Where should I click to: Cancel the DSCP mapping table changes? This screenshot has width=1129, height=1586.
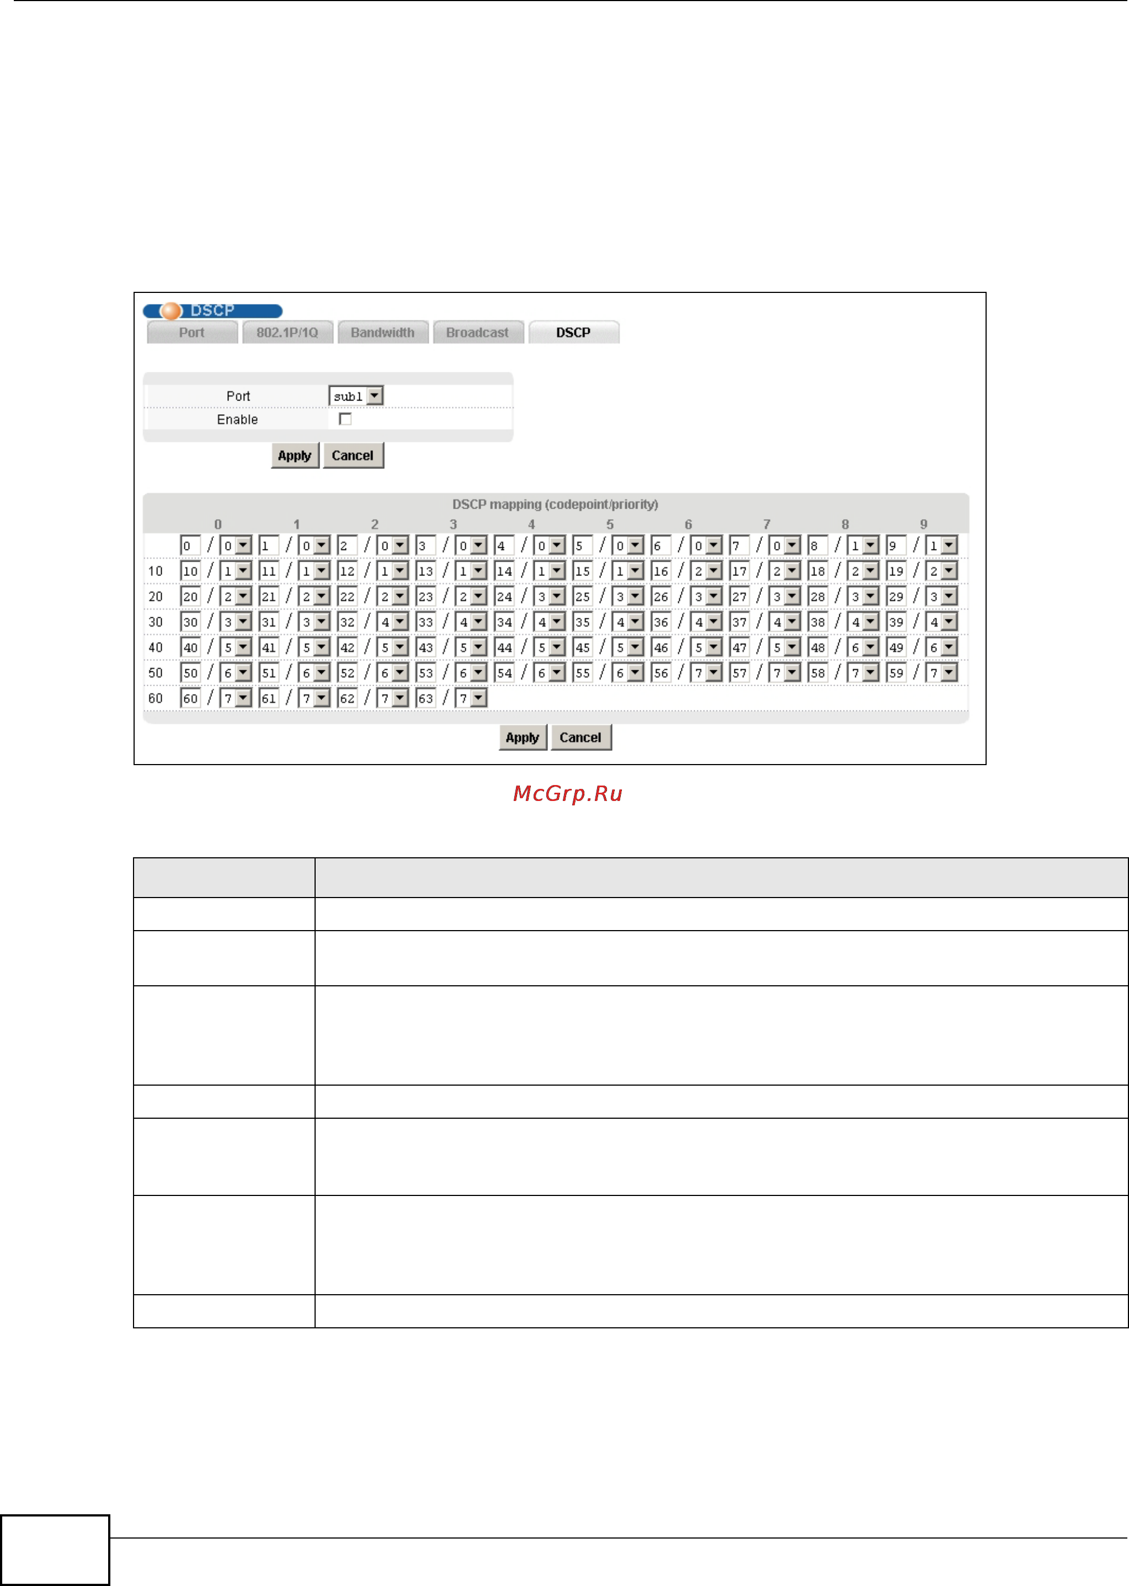click(x=581, y=738)
